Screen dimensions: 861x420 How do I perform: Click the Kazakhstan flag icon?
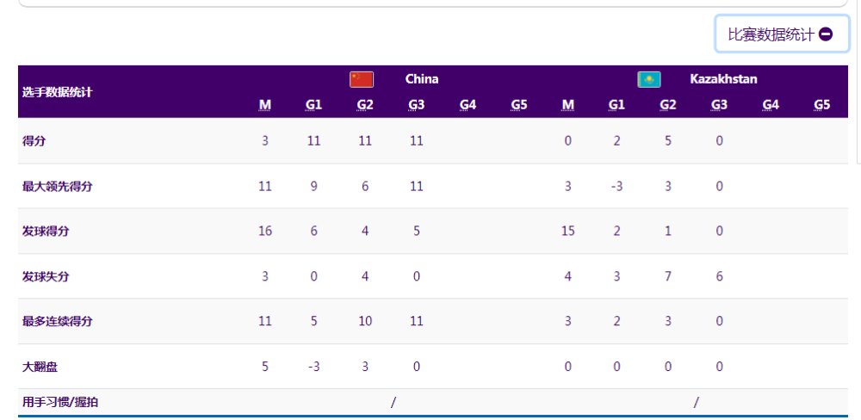point(648,79)
